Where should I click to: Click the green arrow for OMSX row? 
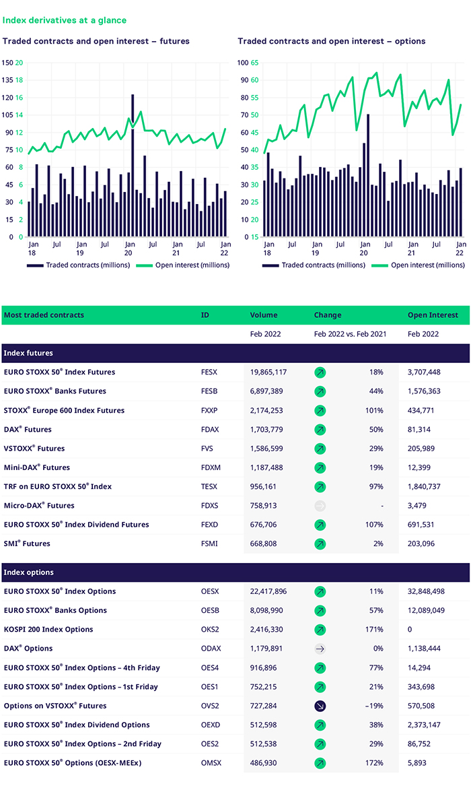pos(320,763)
